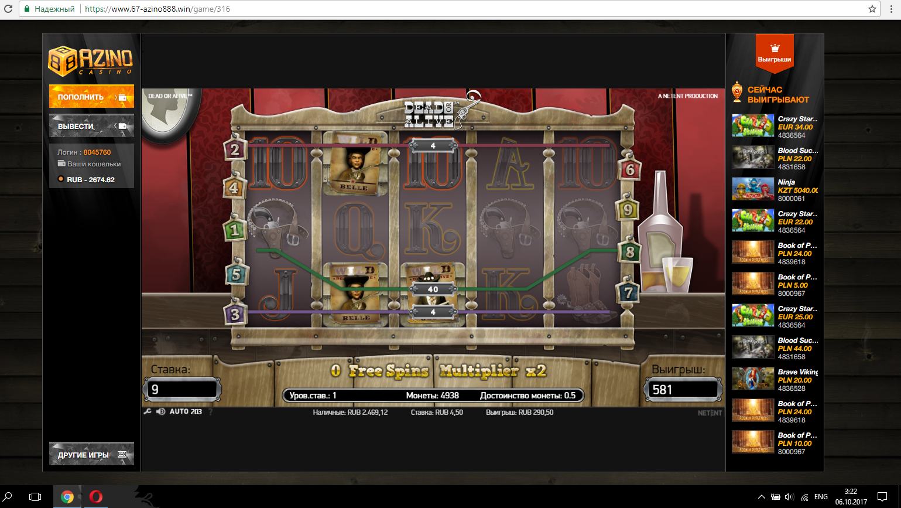This screenshot has height=508, width=901.
Task: Select payline marker number 1
Action: click(x=235, y=230)
